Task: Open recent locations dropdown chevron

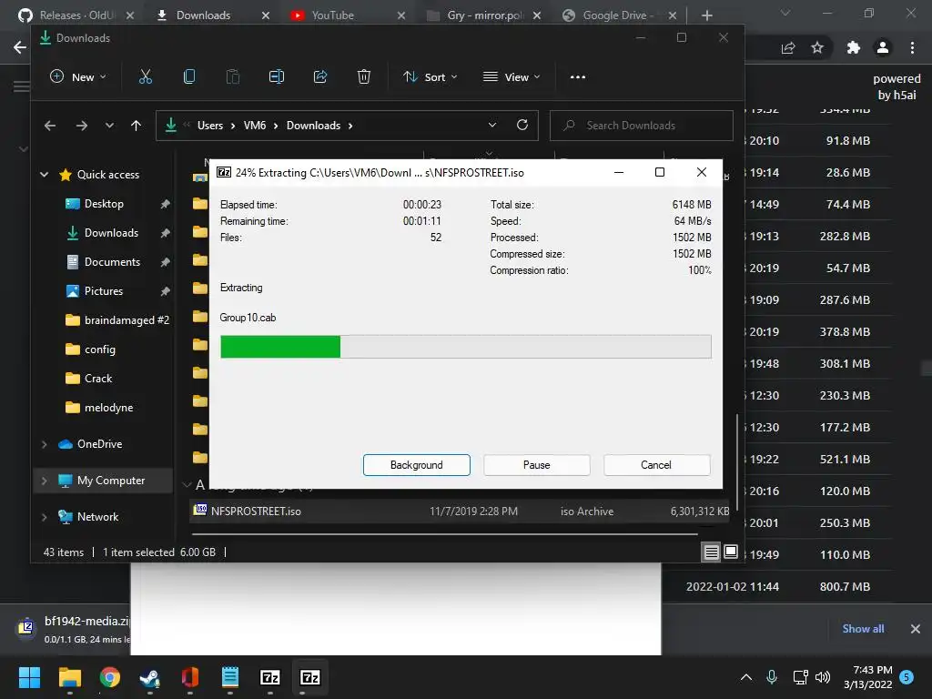Action: (109, 126)
